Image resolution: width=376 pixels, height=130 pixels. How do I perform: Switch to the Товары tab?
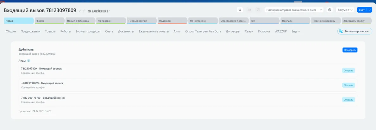50,31
